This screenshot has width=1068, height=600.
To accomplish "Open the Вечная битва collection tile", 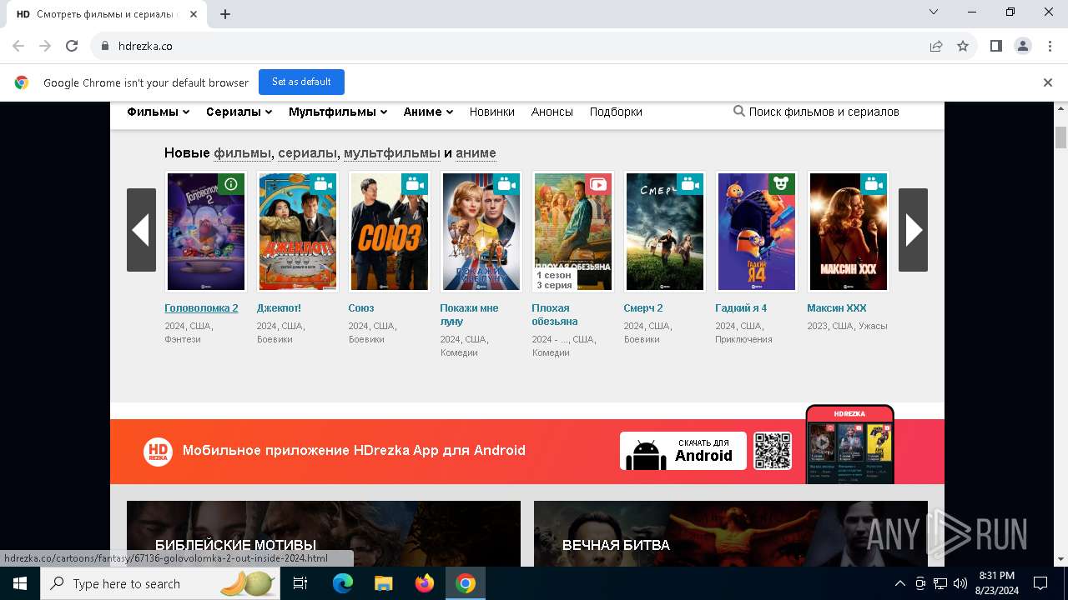I will (x=731, y=533).
